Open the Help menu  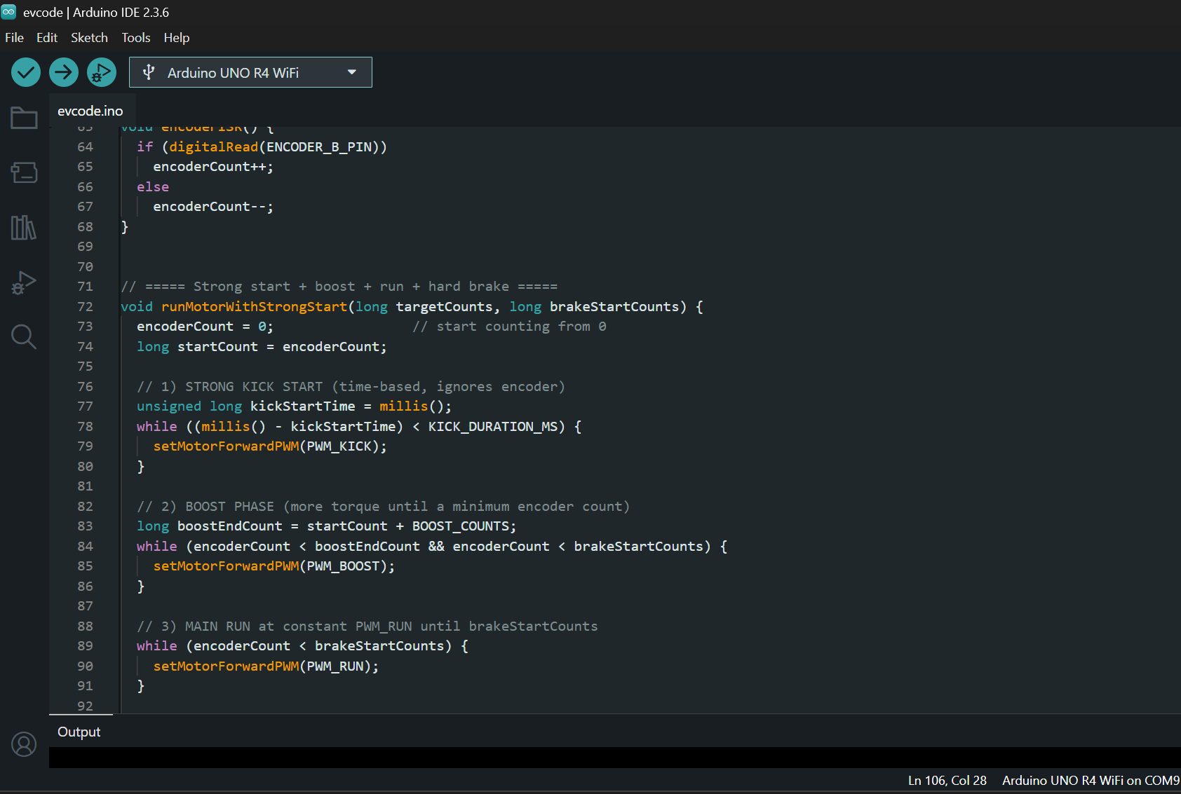pyautogui.click(x=177, y=38)
